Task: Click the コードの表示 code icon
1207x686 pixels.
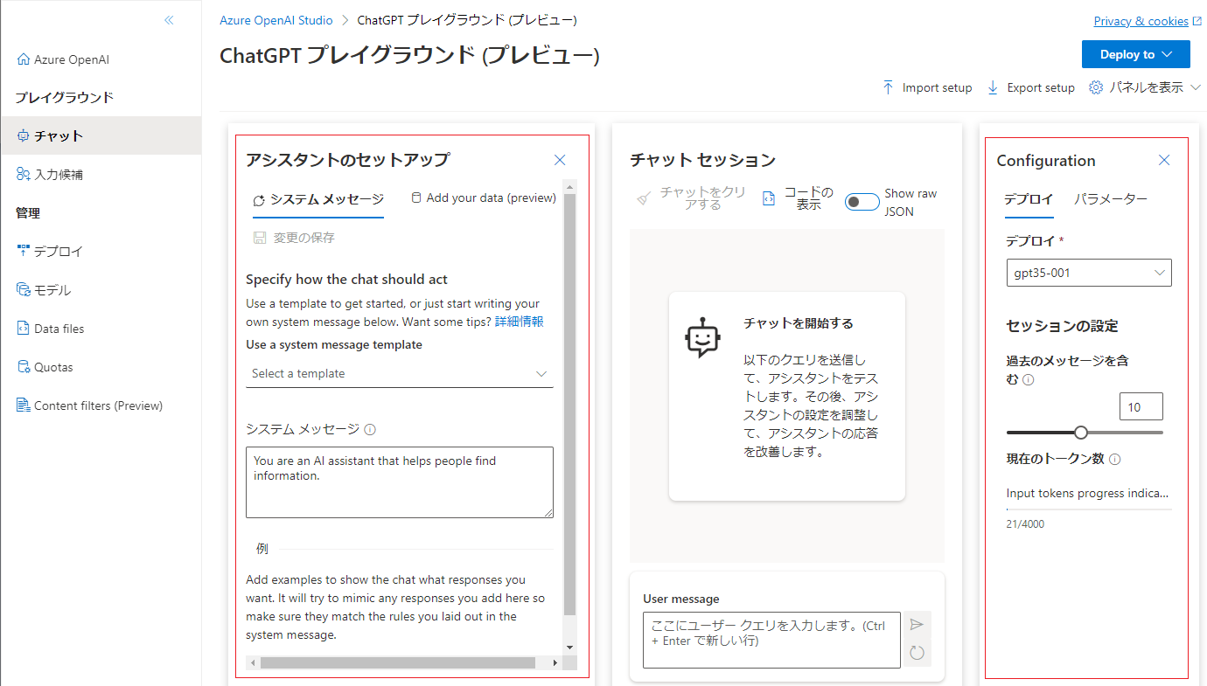Action: (x=769, y=199)
